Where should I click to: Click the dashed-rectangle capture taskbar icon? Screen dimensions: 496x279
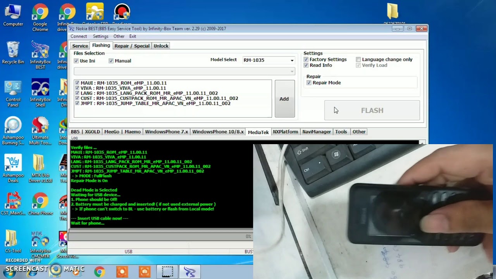click(x=167, y=272)
